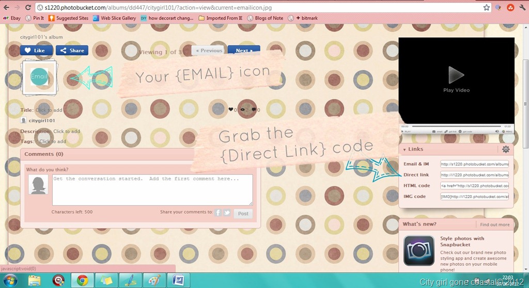Image resolution: width=529 pixels, height=288 pixels.
Task: Select the IMG code field
Action: [474, 196]
